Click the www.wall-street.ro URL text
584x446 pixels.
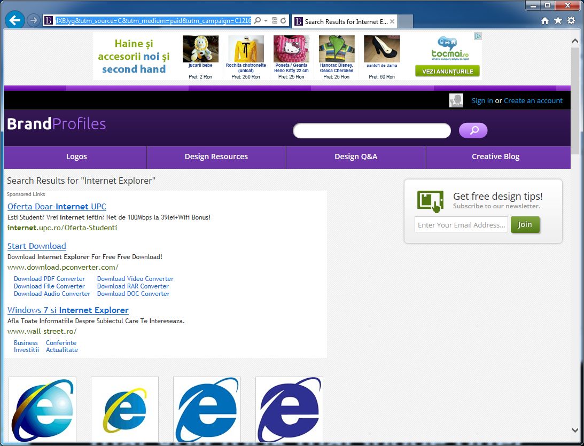click(42, 331)
